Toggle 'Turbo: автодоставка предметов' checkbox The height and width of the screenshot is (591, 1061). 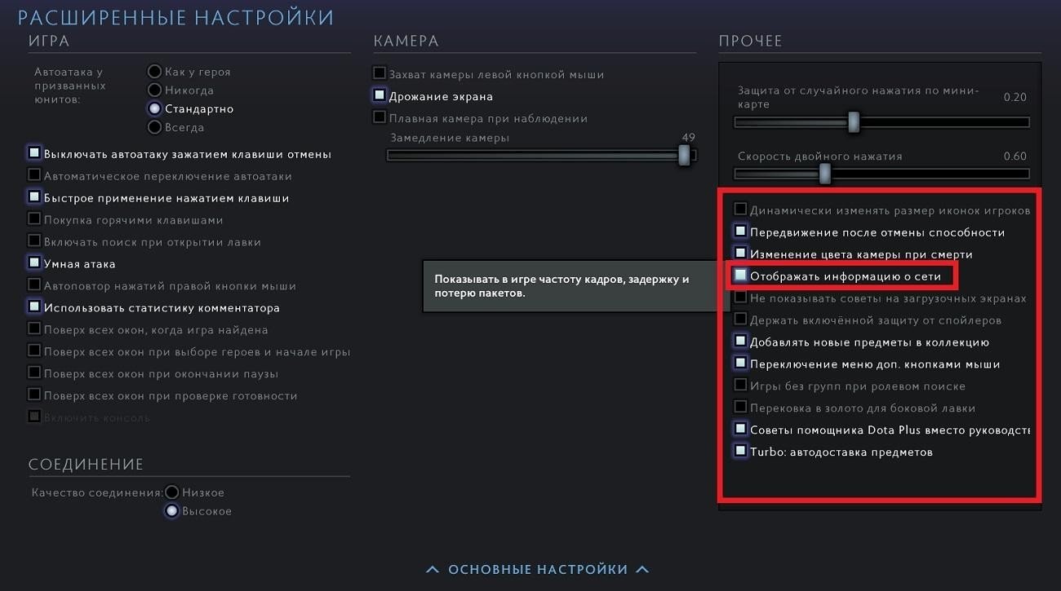pos(740,451)
